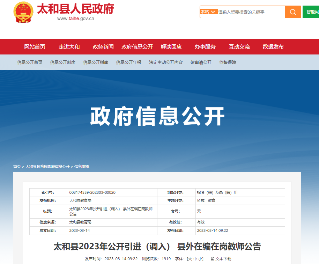View the 法定主动公开内容 tab
Screen dimensions: 319x264
166,63
